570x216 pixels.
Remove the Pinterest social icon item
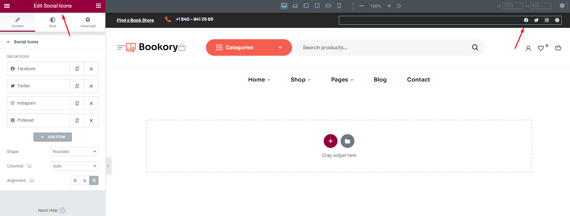pos(91,120)
